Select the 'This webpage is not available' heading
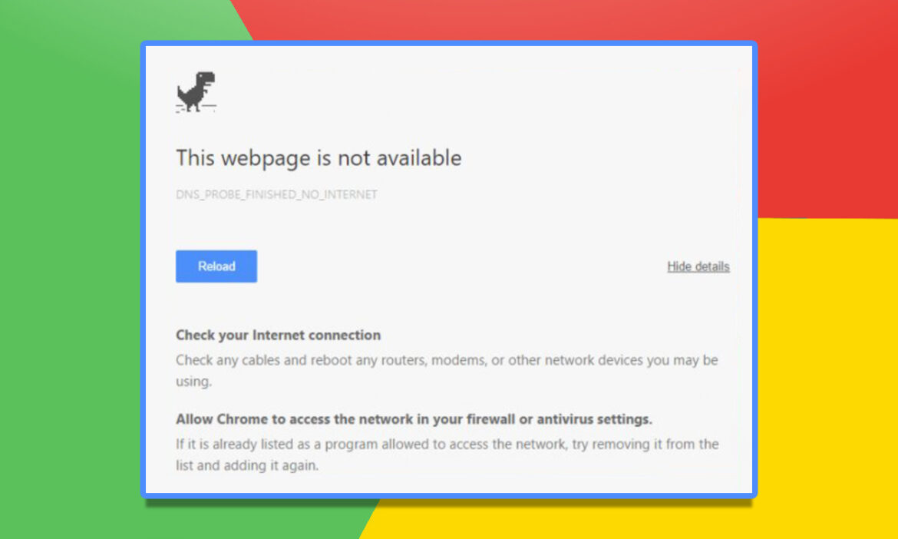Image resolution: width=898 pixels, height=539 pixels. 319,158
